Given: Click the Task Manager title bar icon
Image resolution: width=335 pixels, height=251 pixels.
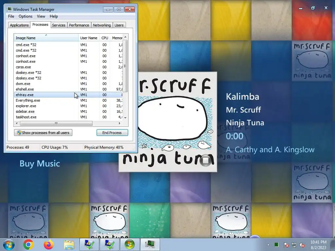Looking at the screenshot, I should tap(9, 9).
